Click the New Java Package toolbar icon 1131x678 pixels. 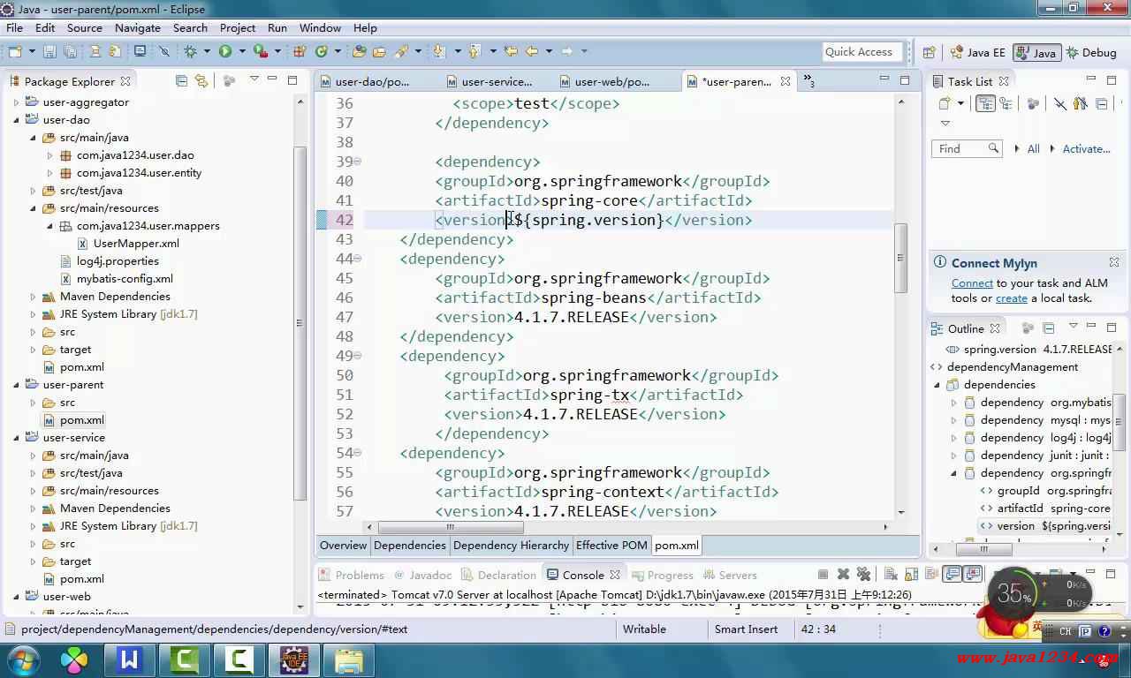click(x=300, y=52)
